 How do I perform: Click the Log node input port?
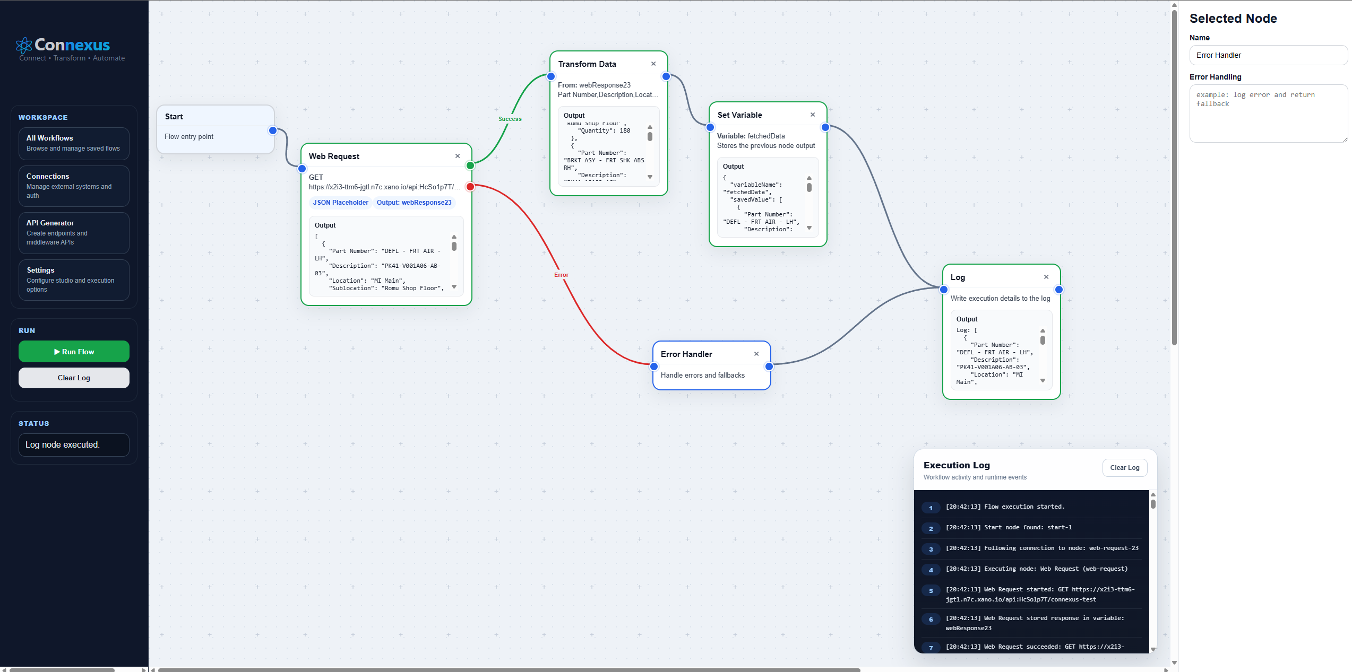tap(944, 290)
